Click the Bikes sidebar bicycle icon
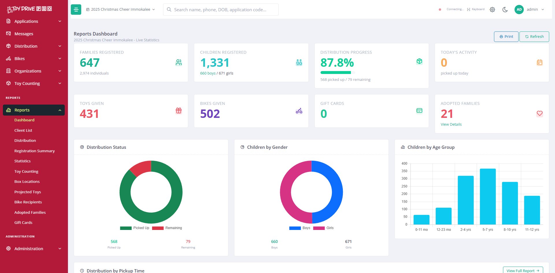This screenshot has height=273, width=555. click(x=8, y=58)
